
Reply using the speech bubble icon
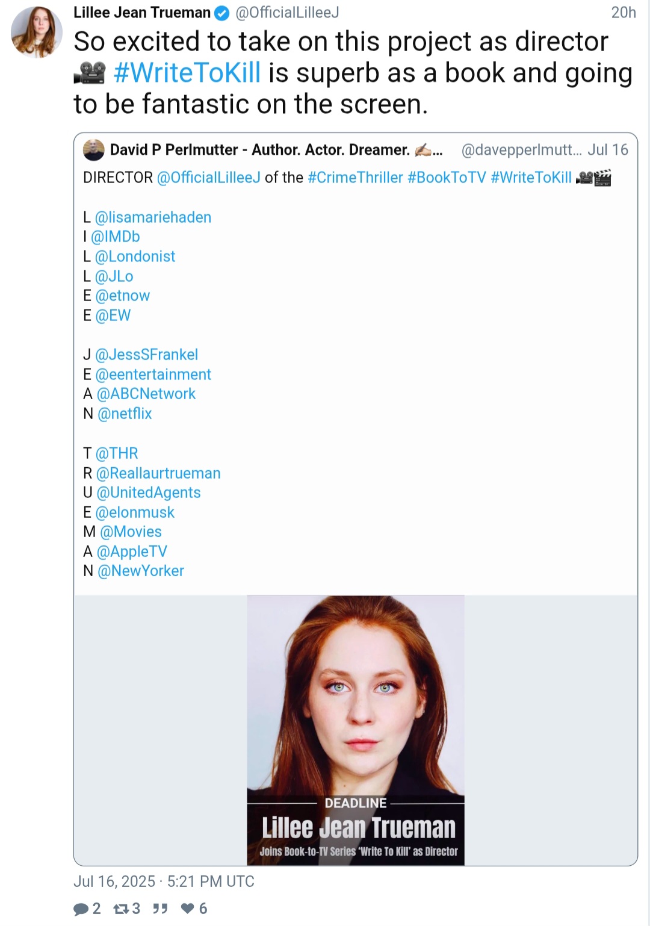tap(81, 909)
